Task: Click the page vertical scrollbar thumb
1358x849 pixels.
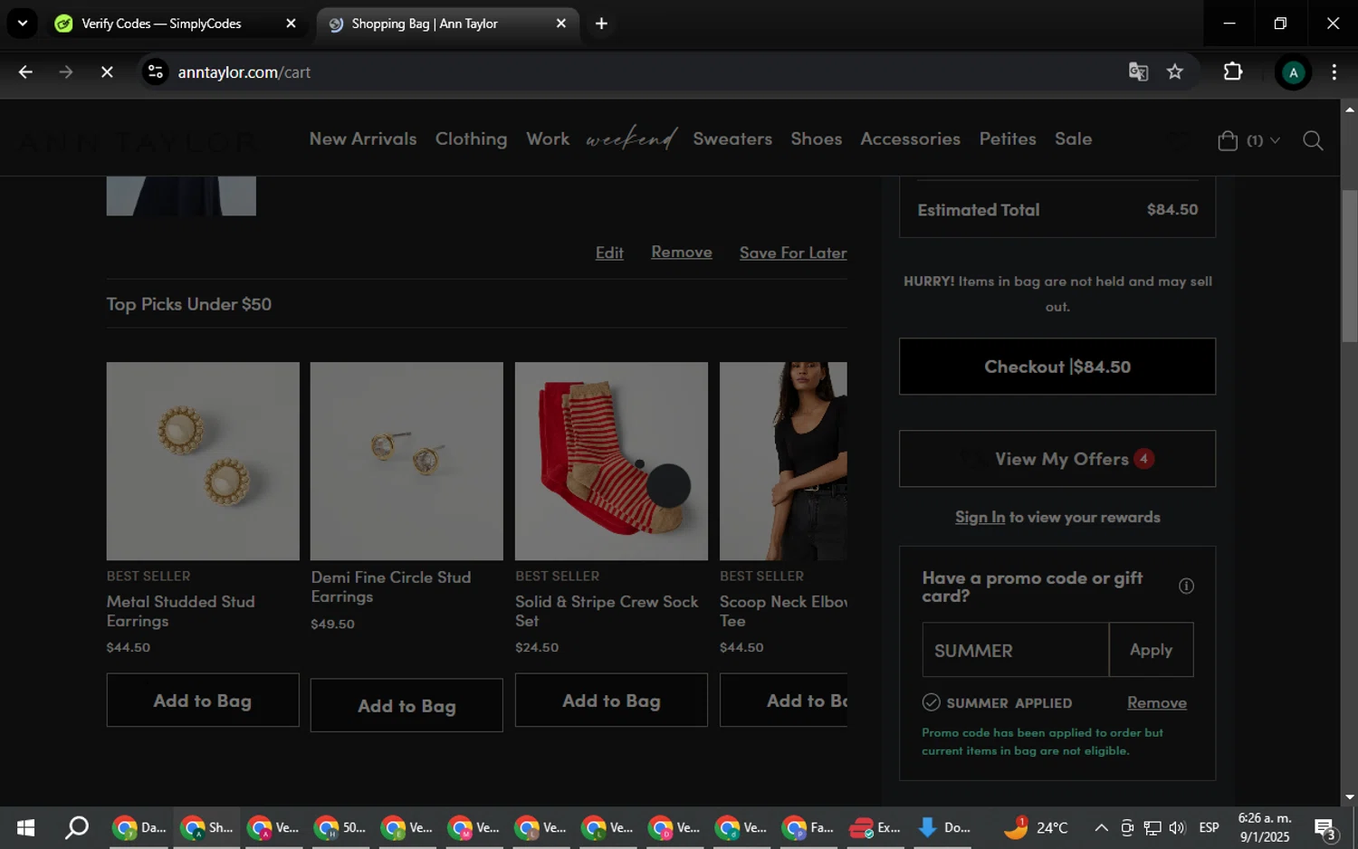Action: click(1349, 265)
